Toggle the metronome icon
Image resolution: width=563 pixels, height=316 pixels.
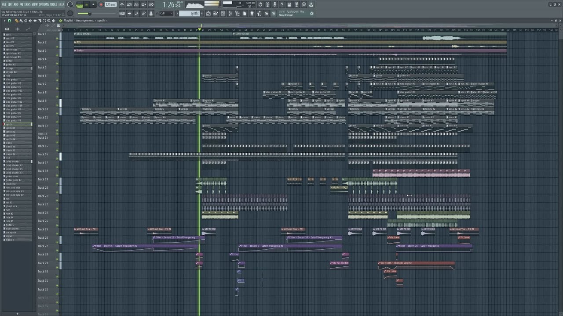pyautogui.click(x=122, y=4)
